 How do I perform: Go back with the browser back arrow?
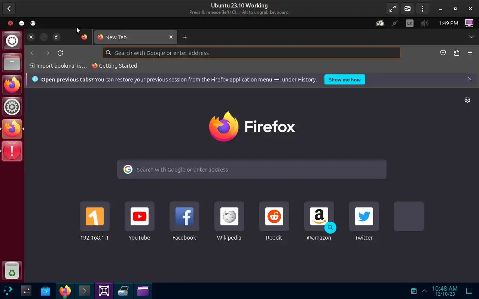(33, 53)
